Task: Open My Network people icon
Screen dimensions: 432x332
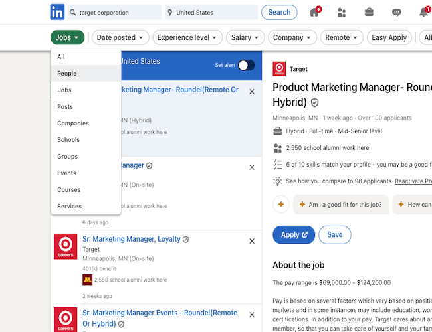Action: click(342, 12)
